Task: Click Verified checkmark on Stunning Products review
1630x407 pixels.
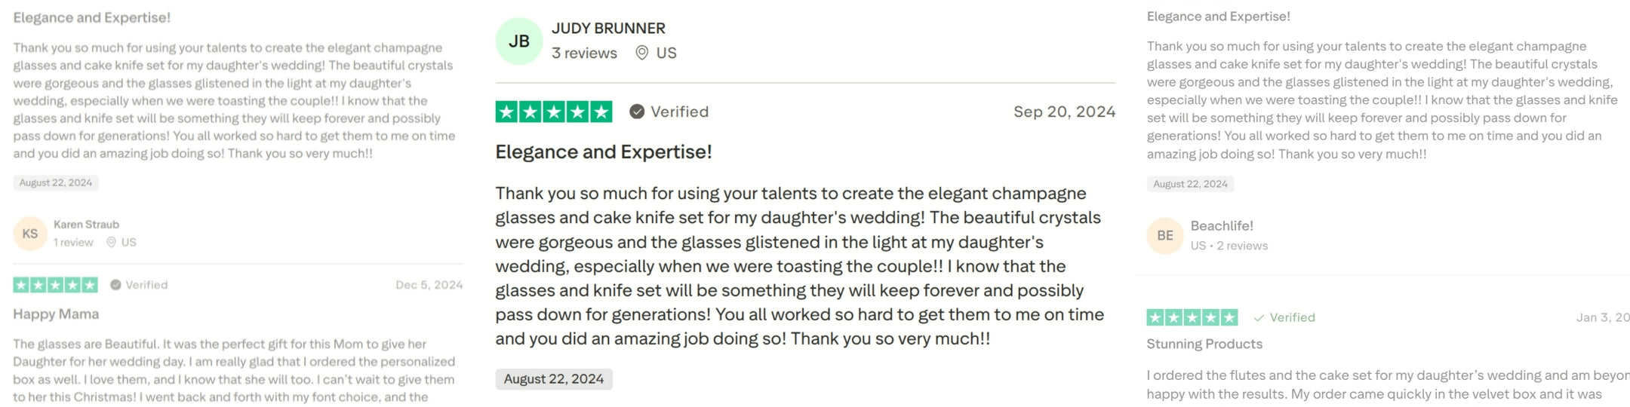Action: pyautogui.click(x=1259, y=318)
